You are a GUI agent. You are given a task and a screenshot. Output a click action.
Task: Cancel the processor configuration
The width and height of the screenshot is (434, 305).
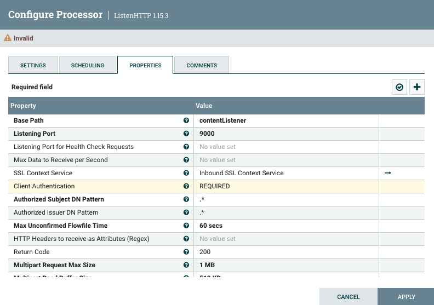tap(349, 297)
